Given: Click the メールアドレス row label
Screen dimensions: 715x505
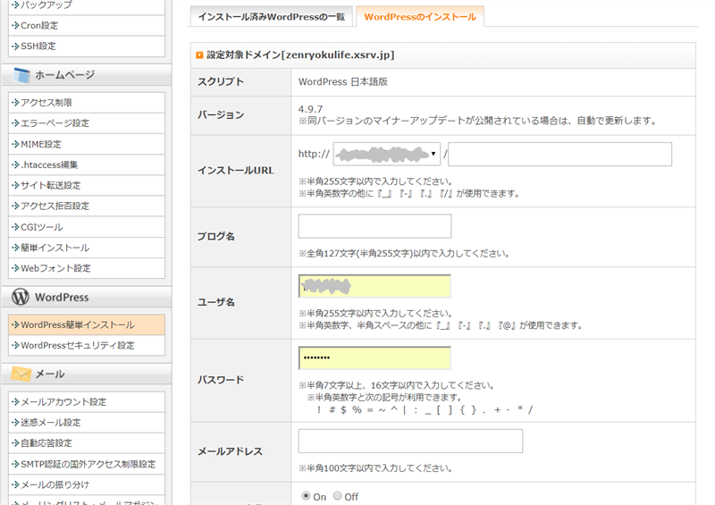Looking at the screenshot, I should [230, 451].
